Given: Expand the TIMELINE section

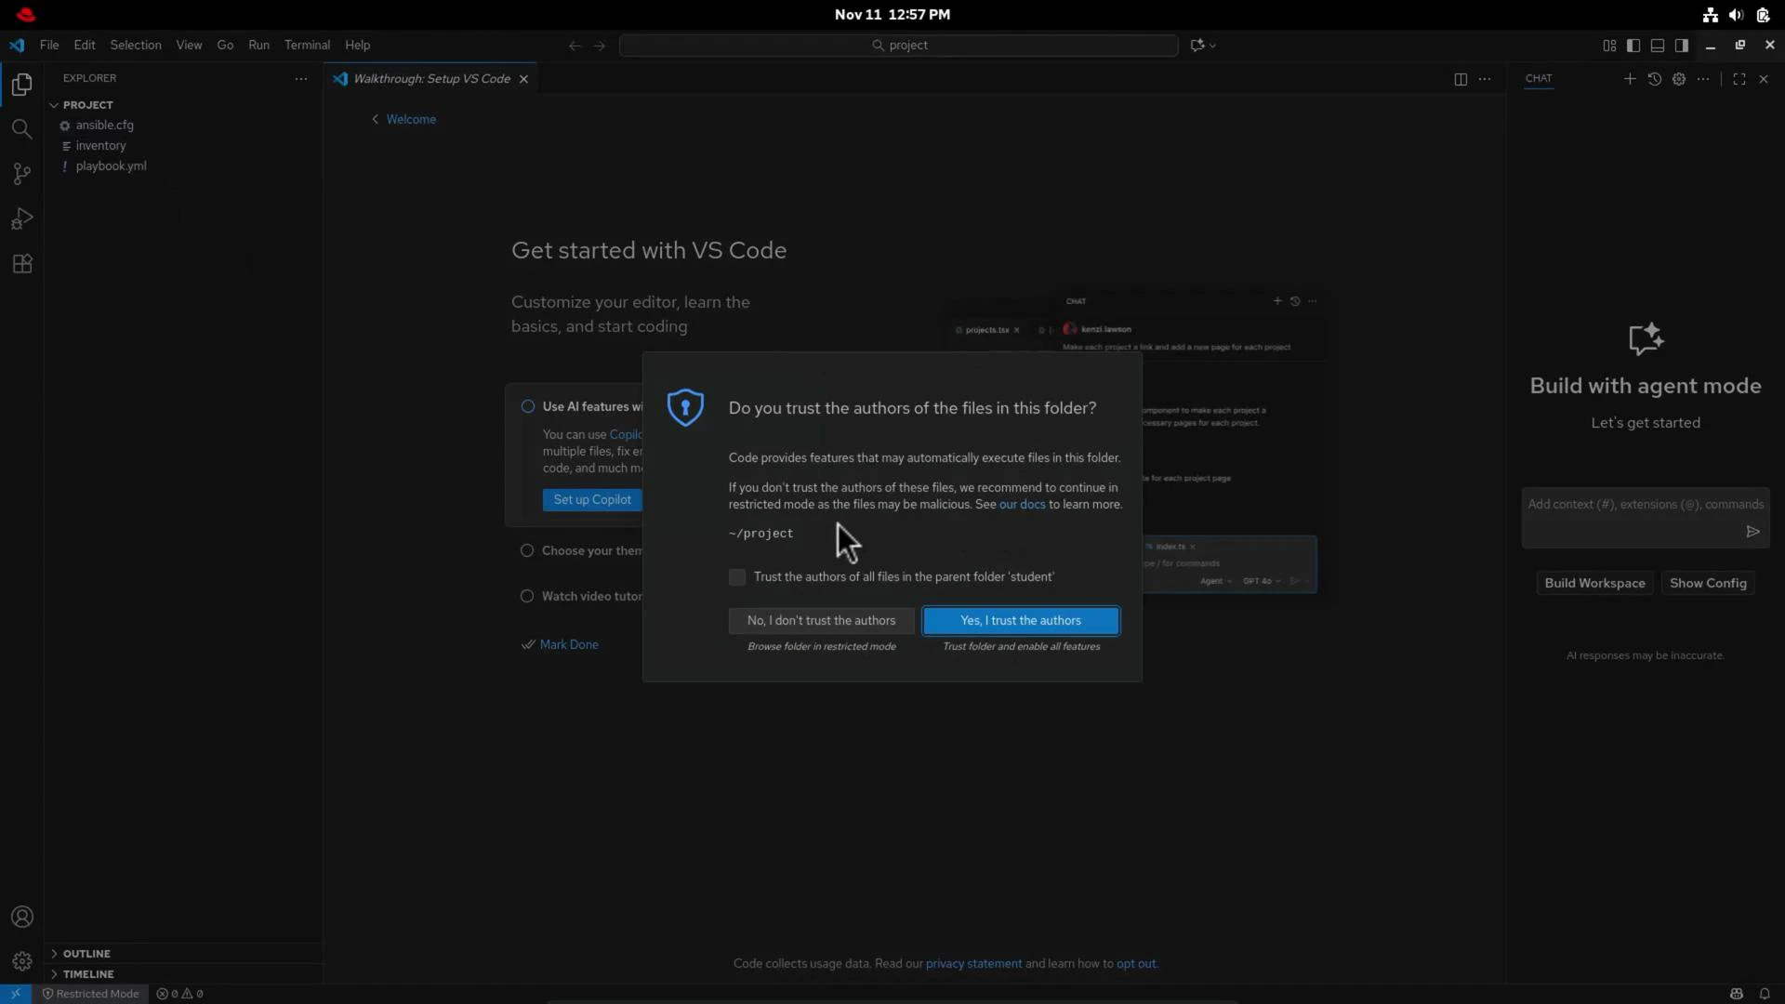Looking at the screenshot, I should click(85, 974).
